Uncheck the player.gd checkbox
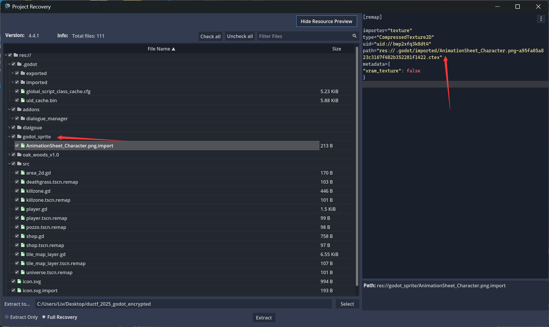549x327 pixels. coord(17,209)
